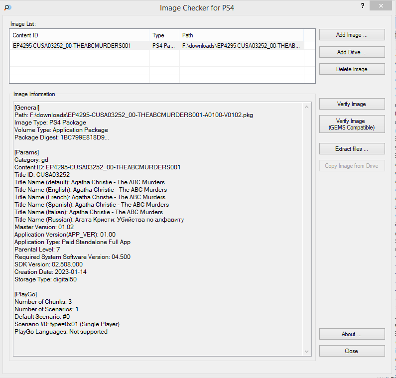Image resolution: width=396 pixels, height=378 pixels.
Task: Click the Image Checker app icon in title bar
Action: coord(7,7)
